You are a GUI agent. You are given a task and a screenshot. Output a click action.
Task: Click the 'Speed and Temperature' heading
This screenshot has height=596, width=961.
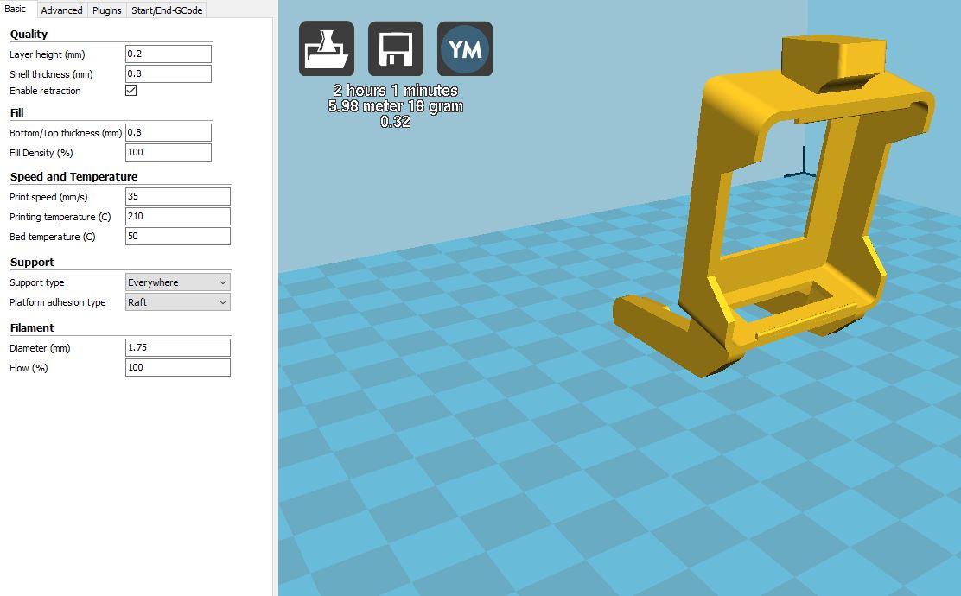click(74, 176)
